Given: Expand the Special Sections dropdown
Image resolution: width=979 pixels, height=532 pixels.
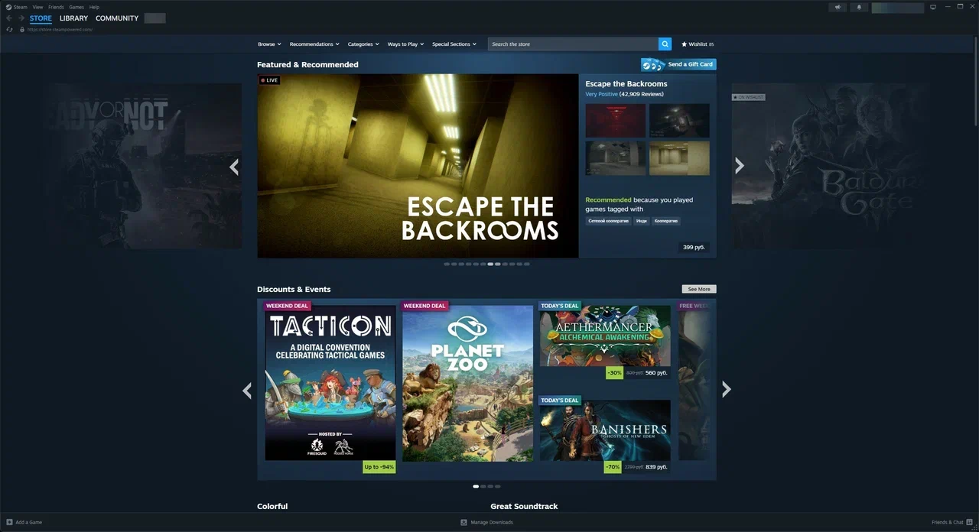Looking at the screenshot, I should pos(454,44).
